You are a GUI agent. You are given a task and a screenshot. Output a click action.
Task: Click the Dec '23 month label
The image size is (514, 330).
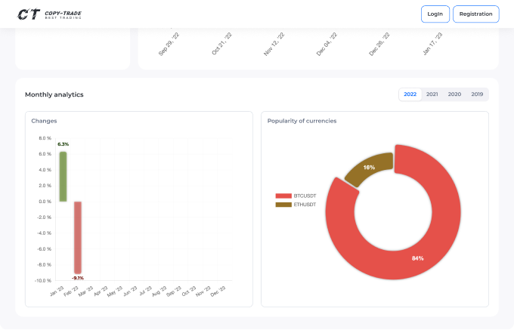click(x=218, y=291)
